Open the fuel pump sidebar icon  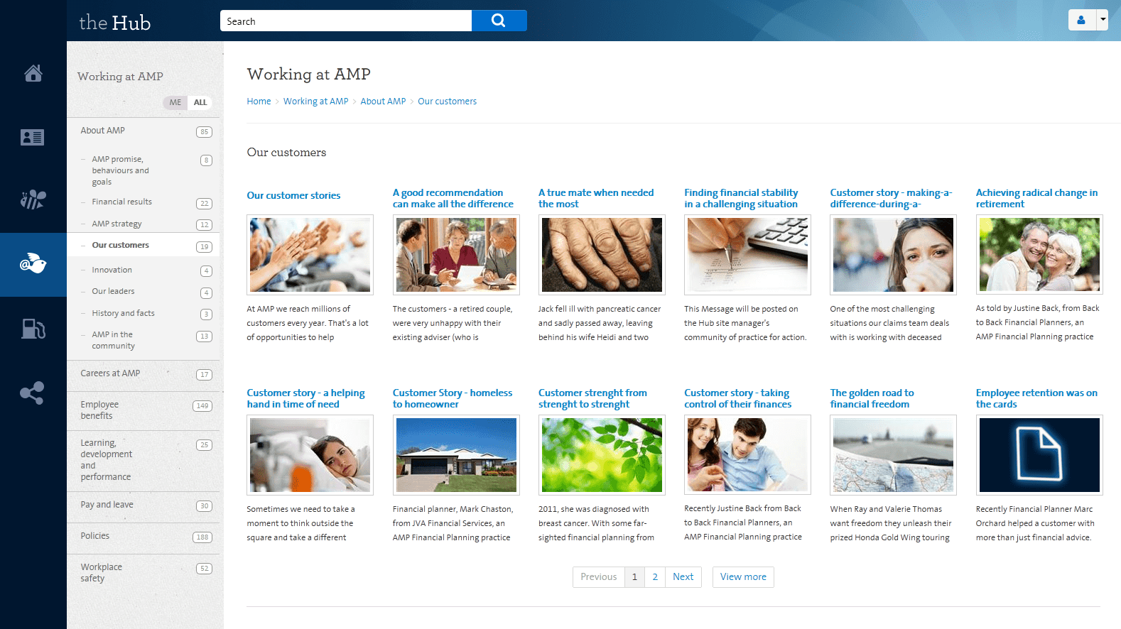(33, 329)
